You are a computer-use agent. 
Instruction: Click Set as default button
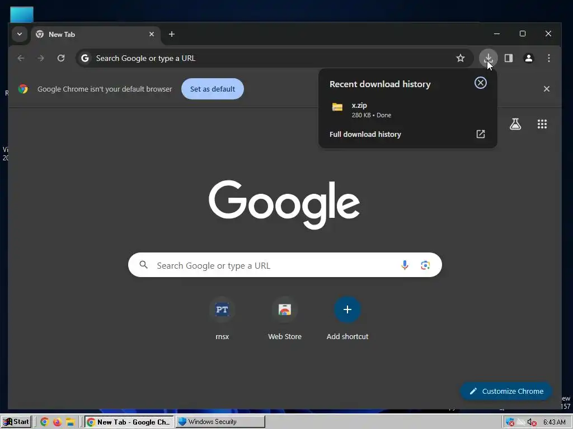tap(212, 89)
